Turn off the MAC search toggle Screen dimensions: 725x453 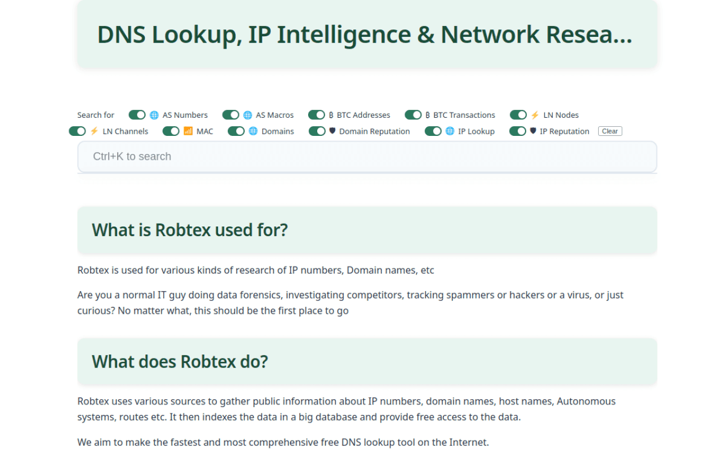[x=170, y=131]
